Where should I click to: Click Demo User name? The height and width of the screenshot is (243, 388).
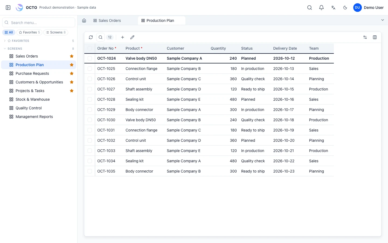pyautogui.click(x=374, y=8)
